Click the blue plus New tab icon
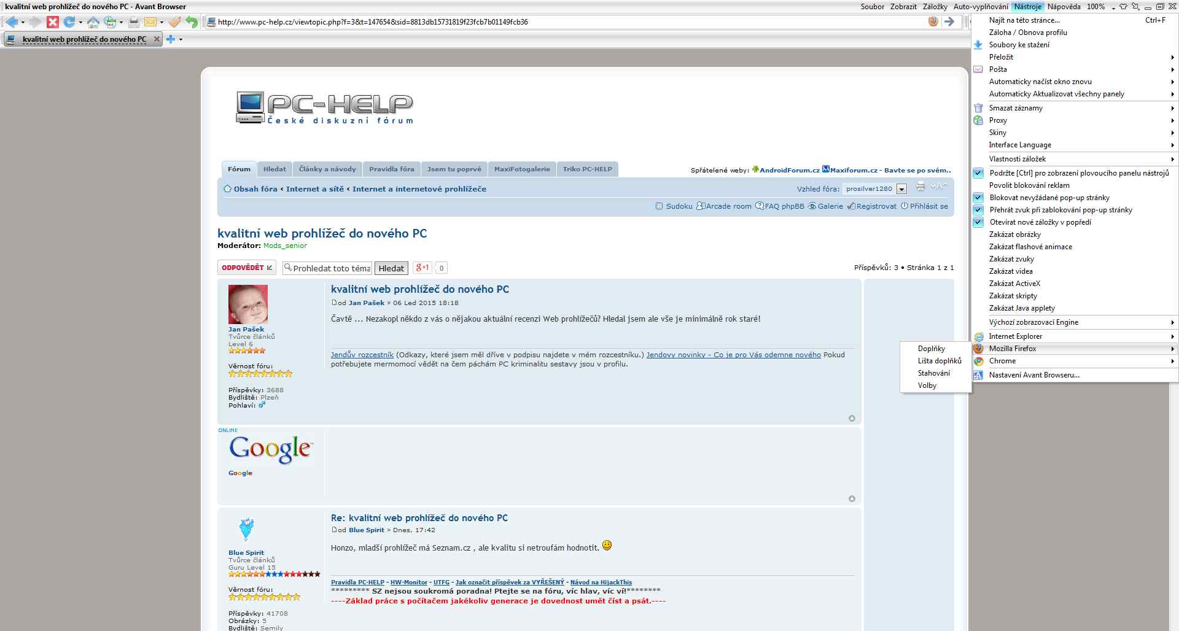1179x631 pixels. point(171,39)
